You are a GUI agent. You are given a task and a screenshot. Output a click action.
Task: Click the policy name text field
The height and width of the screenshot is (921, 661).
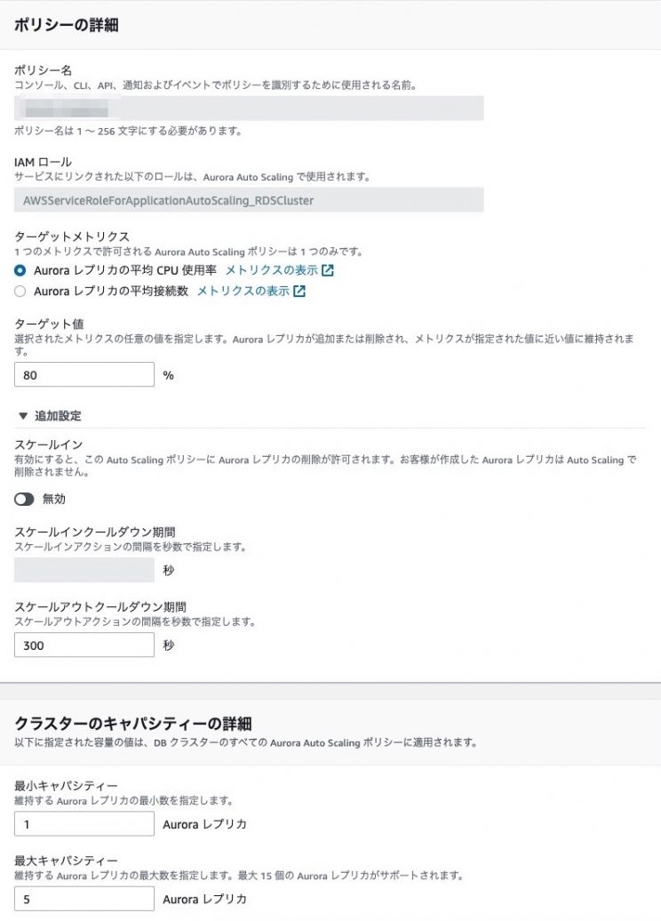tap(249, 108)
